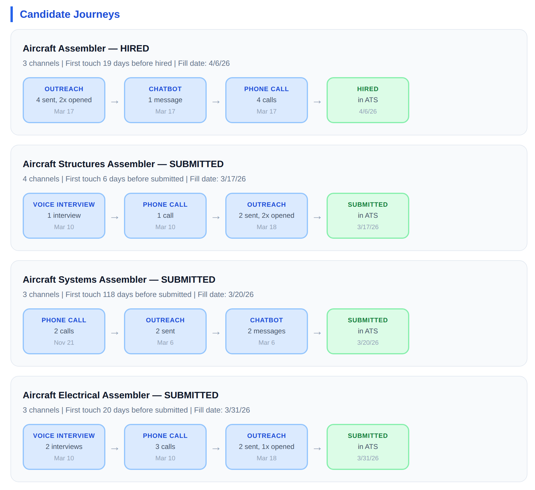Select Aircraft Electrical Assembler — SUBMITTED title

pos(121,395)
